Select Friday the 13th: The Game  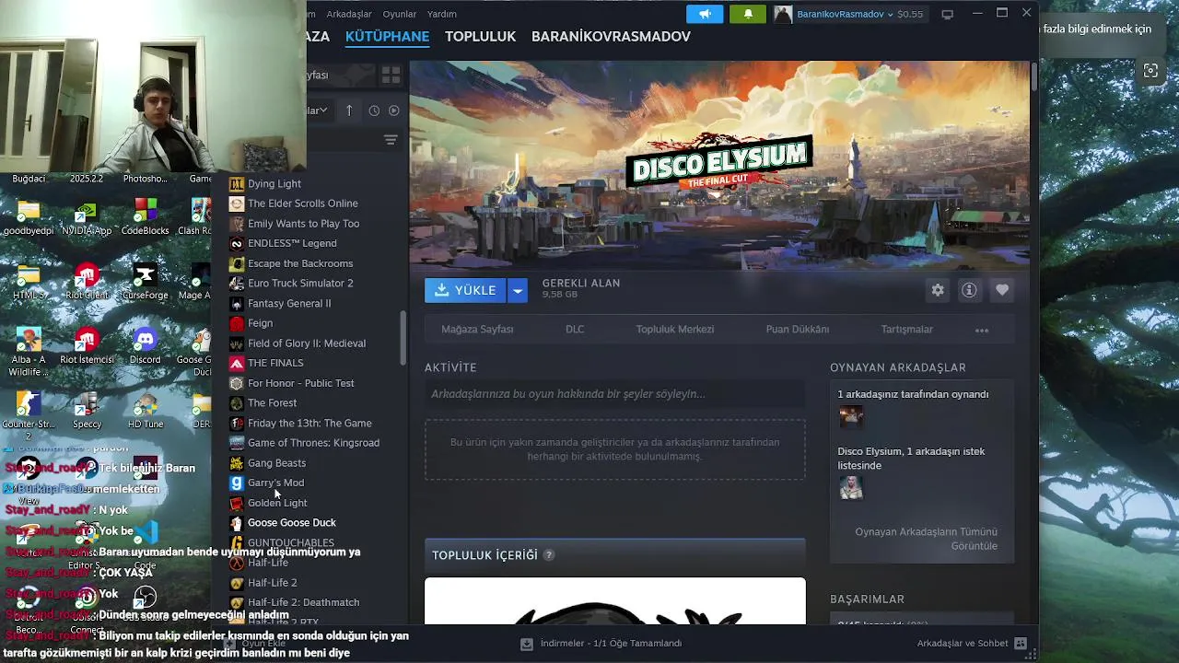[x=309, y=423]
